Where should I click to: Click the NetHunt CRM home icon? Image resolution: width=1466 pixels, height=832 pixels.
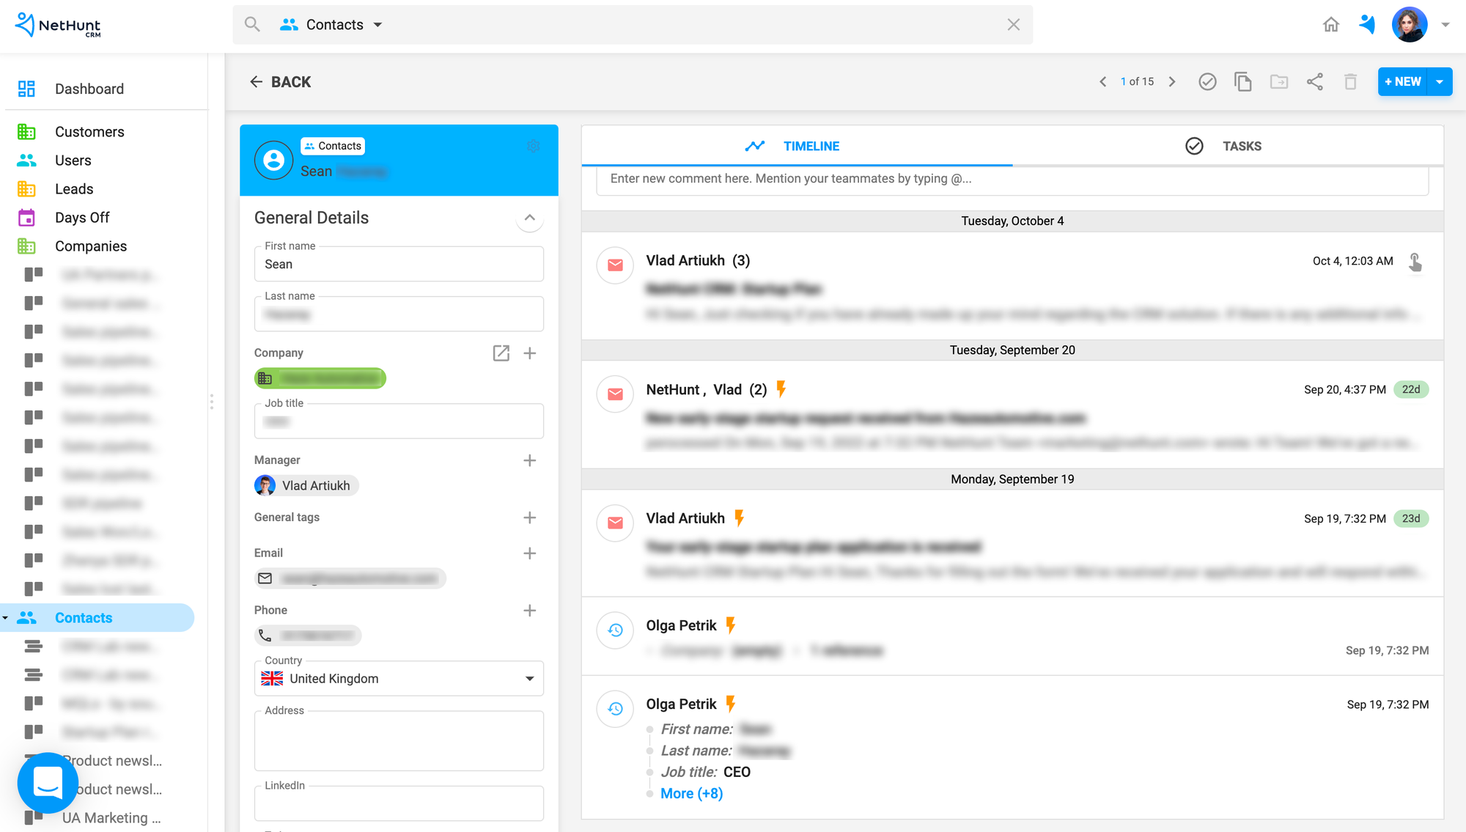[x=1330, y=25]
